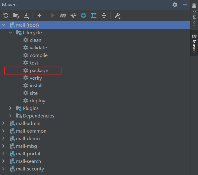Click Generate Sources and Update Folders icon
This screenshot has width=198, height=175.
(x=16, y=16)
